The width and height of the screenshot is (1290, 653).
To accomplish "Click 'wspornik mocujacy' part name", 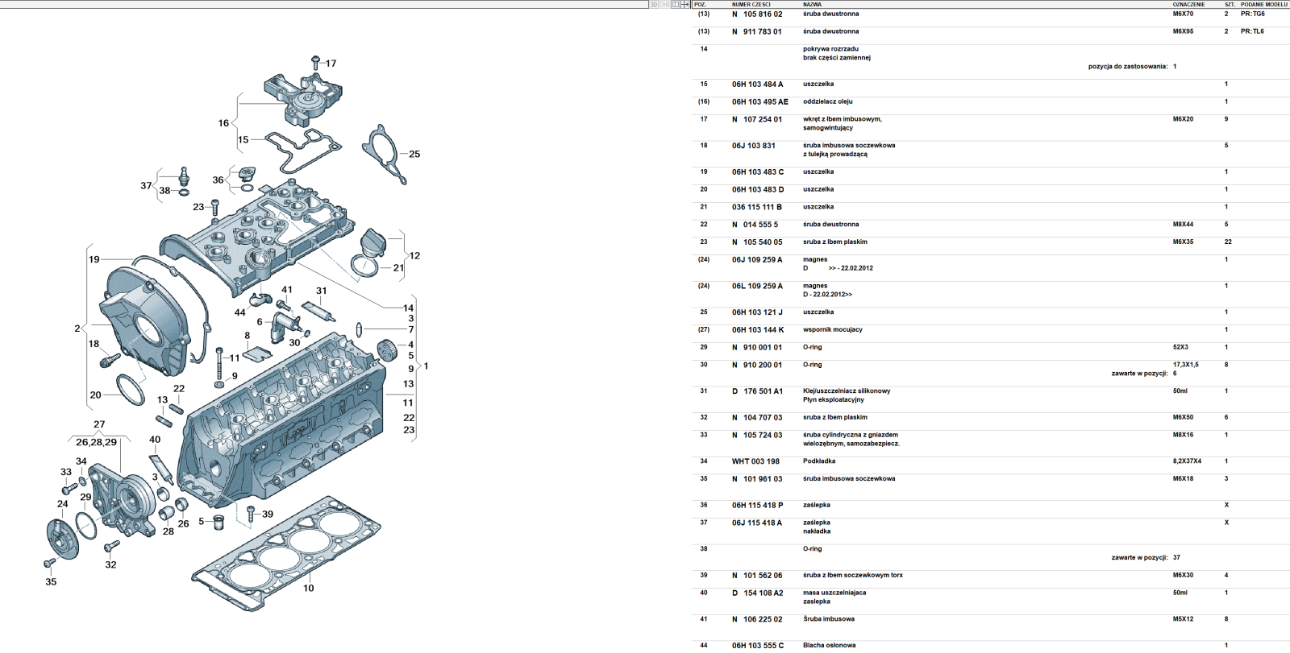I will tap(832, 330).
